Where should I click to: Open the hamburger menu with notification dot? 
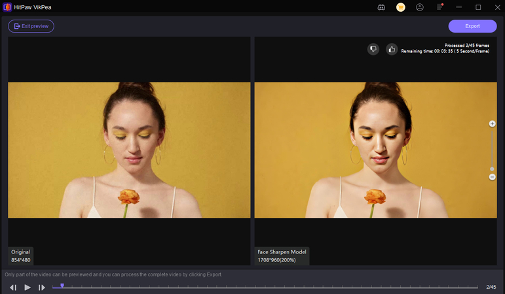click(x=440, y=7)
